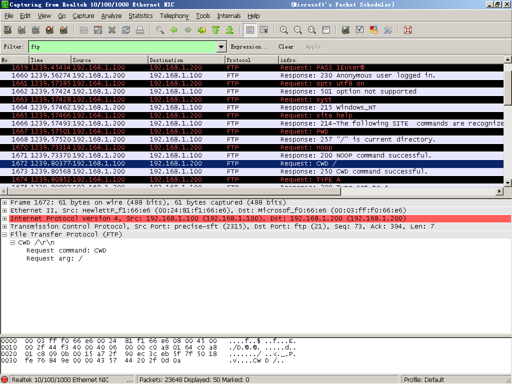Jump to the first packet
512x384 pixels.
point(216,30)
